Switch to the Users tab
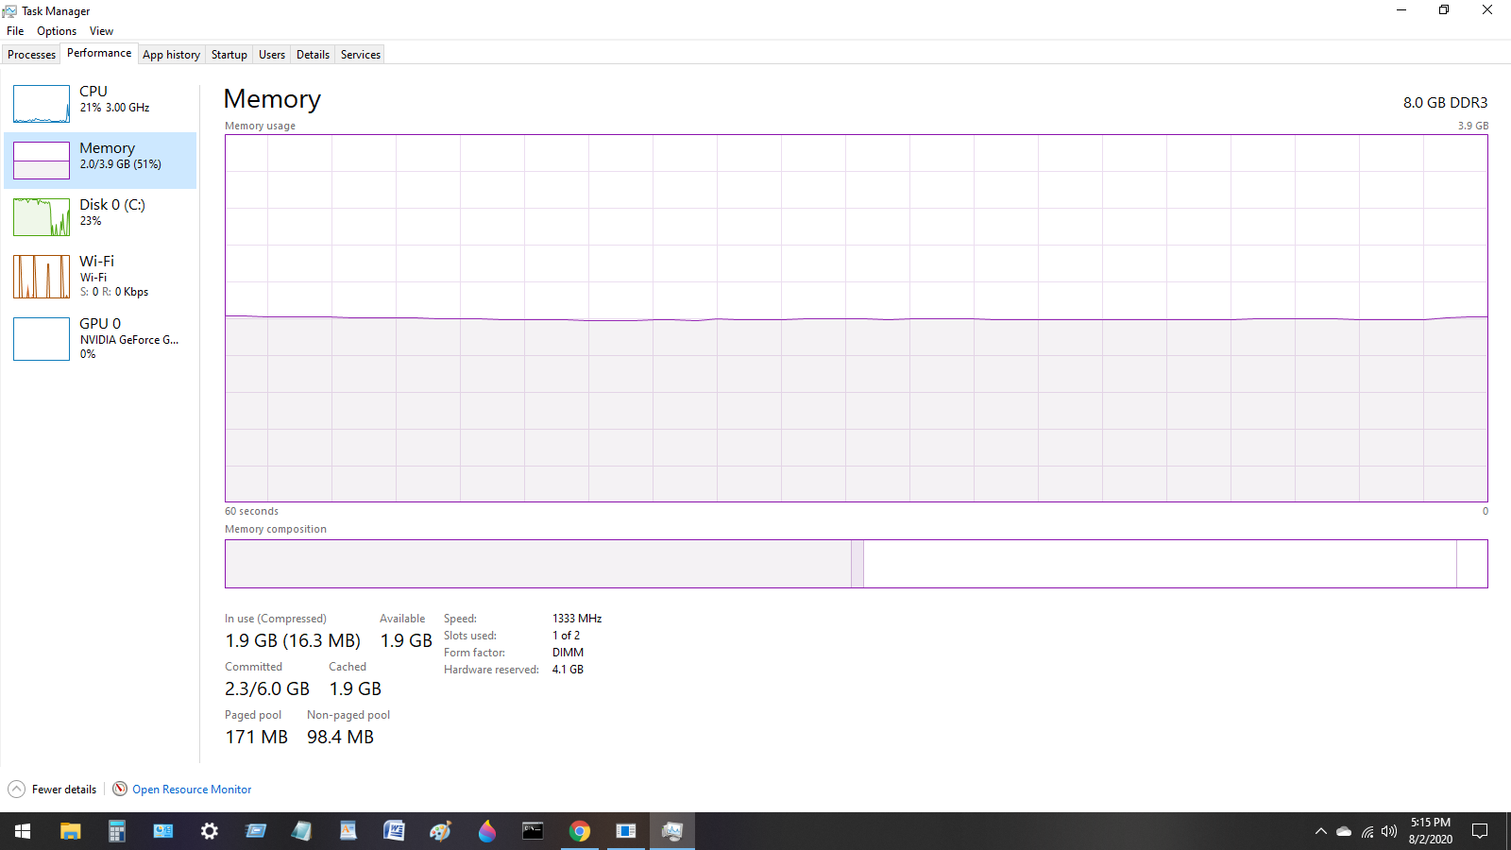The image size is (1511, 850). 272,55
